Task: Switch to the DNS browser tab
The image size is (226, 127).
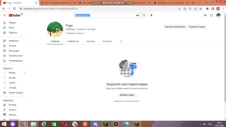Action: (x=58, y=3)
